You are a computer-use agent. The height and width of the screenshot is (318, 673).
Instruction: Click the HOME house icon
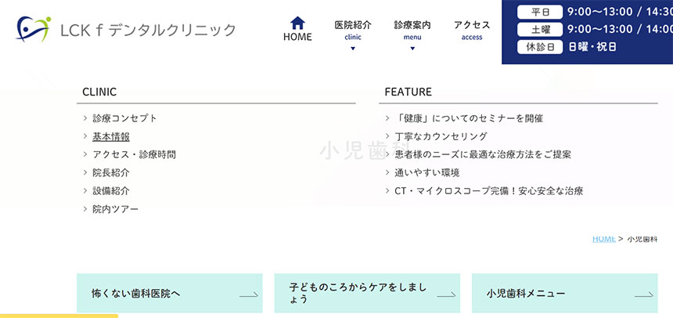point(297,23)
